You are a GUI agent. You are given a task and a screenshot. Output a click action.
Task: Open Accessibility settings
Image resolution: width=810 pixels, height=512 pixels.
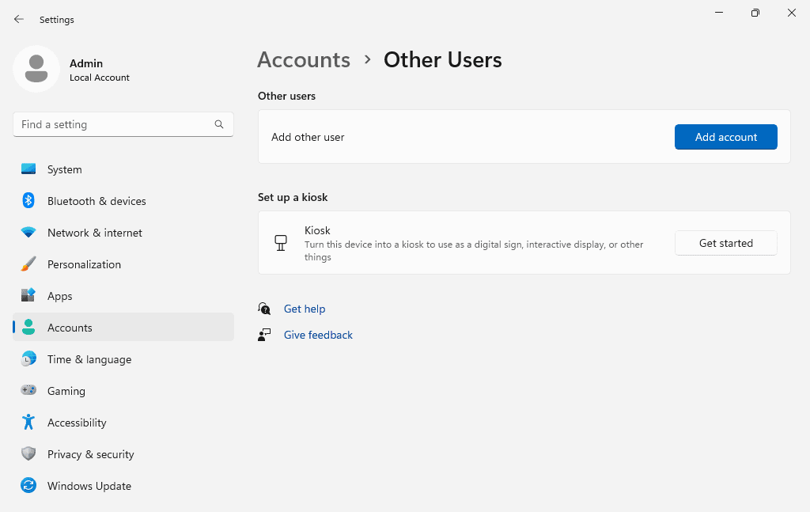tap(123, 422)
